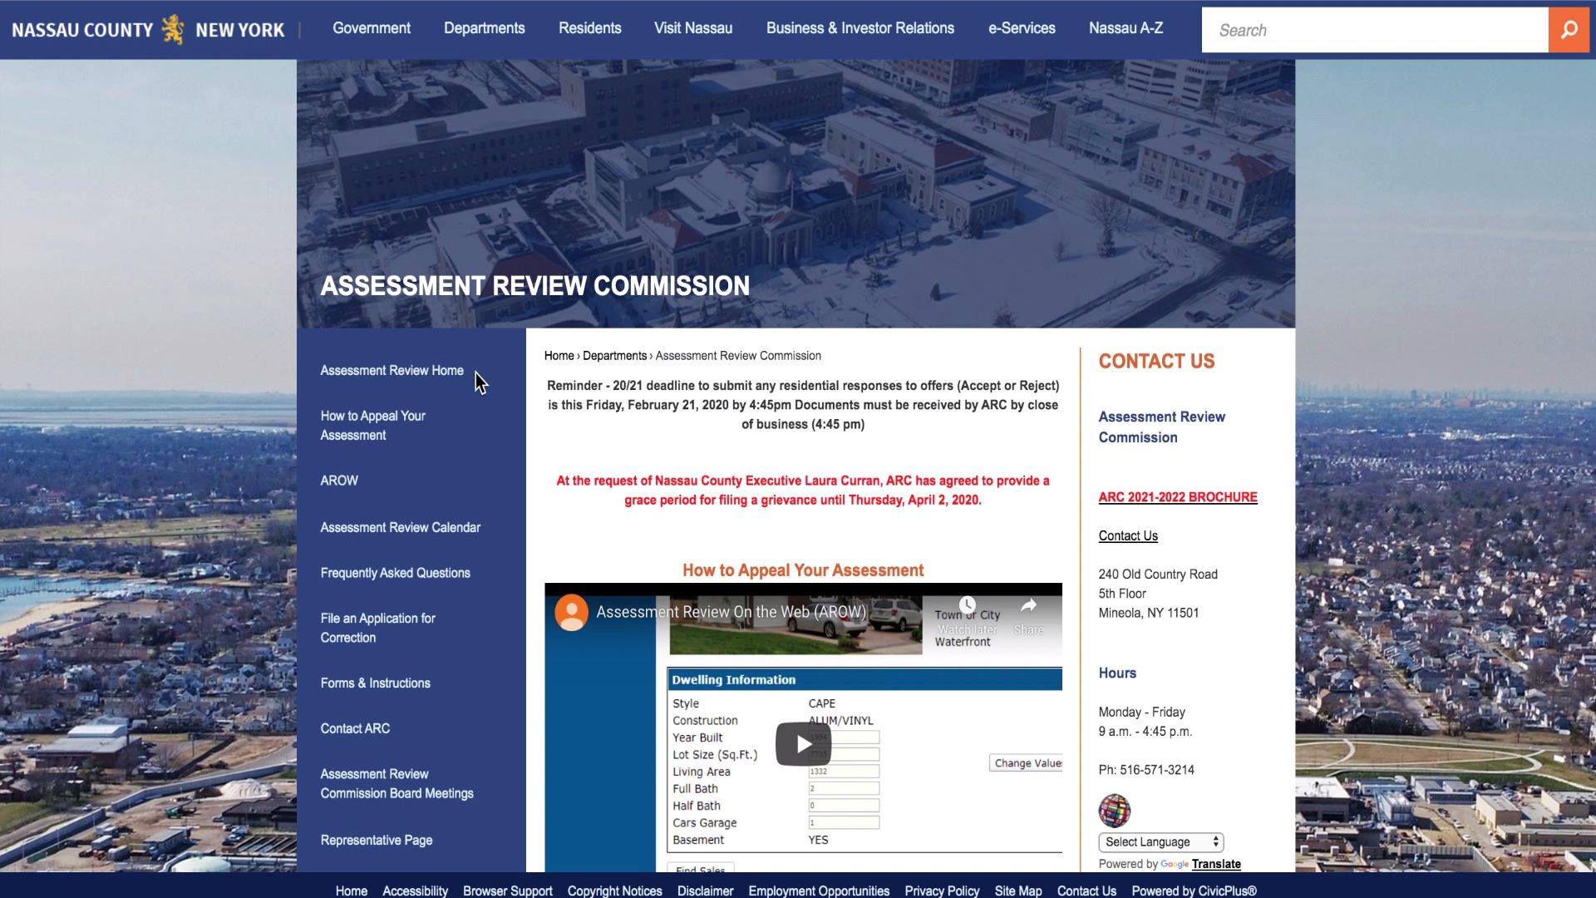Open the footer Employment Opportunities link
Viewport: 1596px width, 898px height.
click(819, 891)
